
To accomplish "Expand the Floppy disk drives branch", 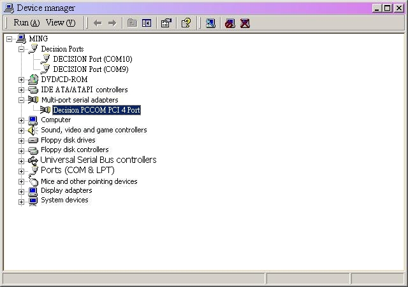I will tap(21, 141).
